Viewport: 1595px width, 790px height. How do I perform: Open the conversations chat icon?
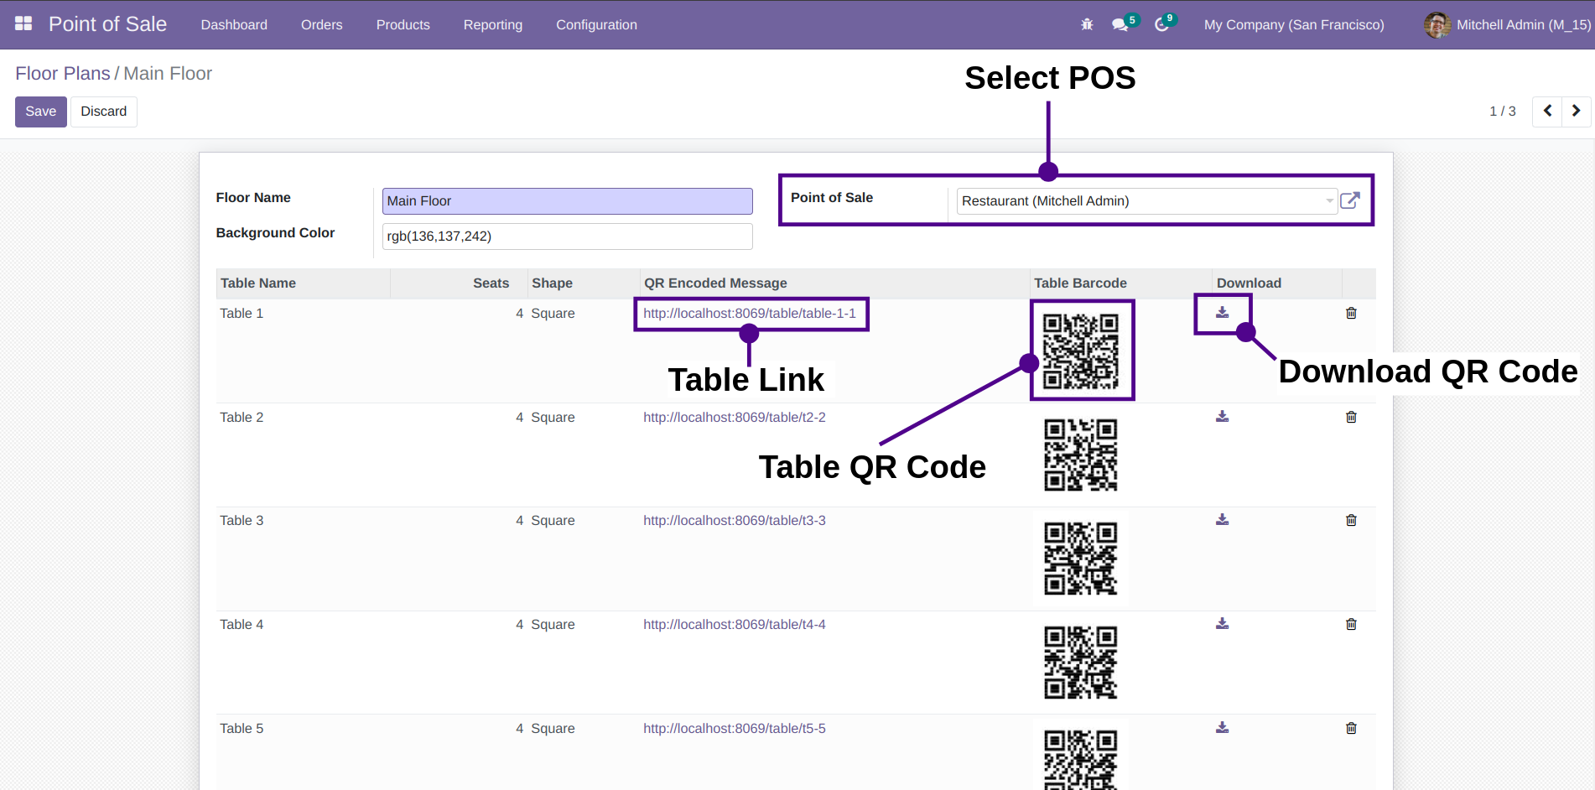(1120, 25)
